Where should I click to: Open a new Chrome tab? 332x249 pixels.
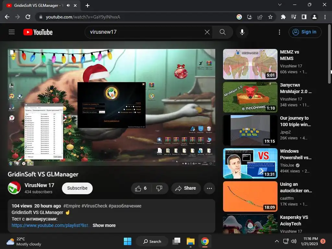pyautogui.click(x=88, y=6)
